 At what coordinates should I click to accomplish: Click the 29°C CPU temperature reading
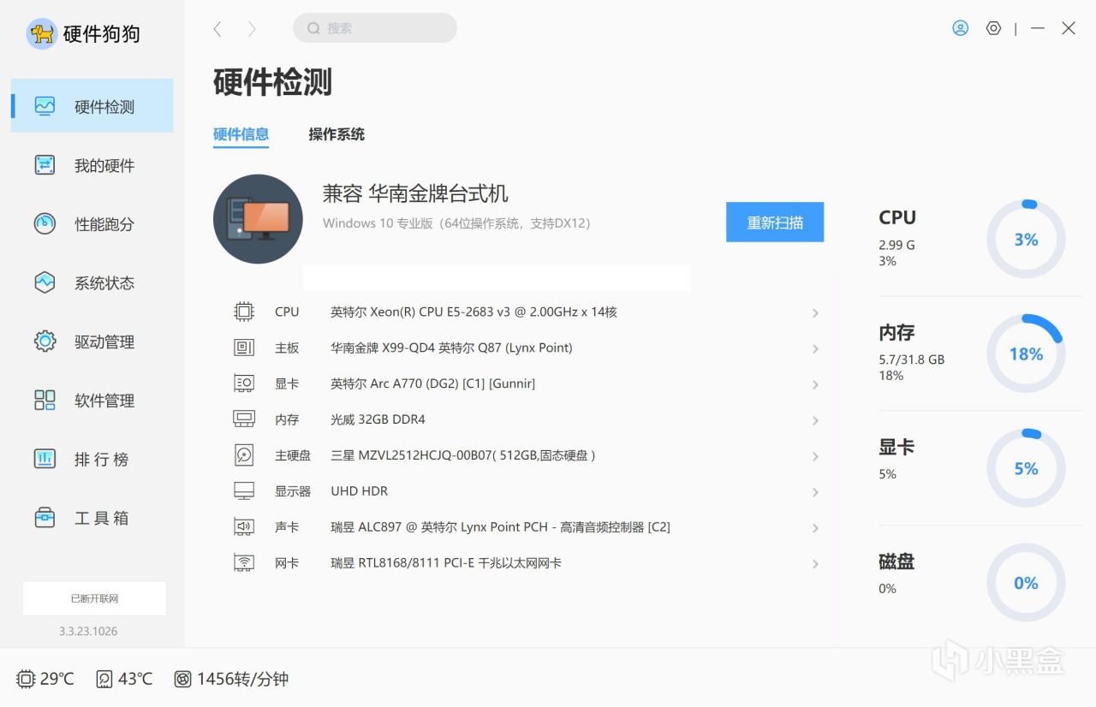(57, 679)
